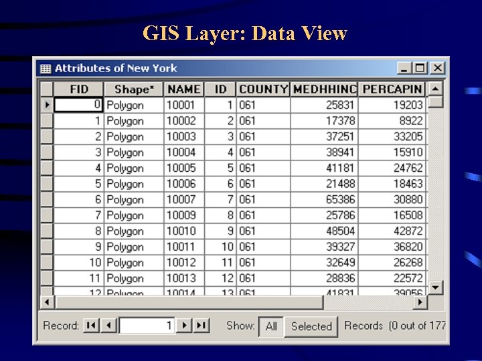Go to the first record
Image resolution: width=482 pixels, height=361 pixels.
pyautogui.click(x=91, y=326)
